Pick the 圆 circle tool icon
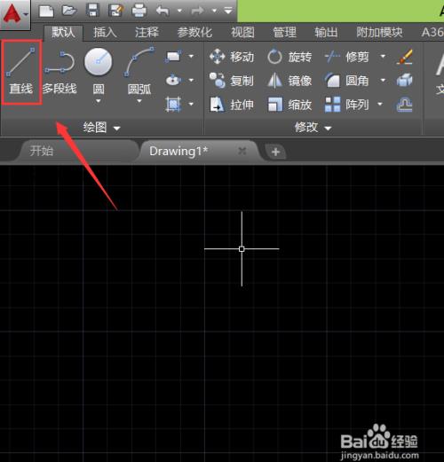 click(99, 62)
